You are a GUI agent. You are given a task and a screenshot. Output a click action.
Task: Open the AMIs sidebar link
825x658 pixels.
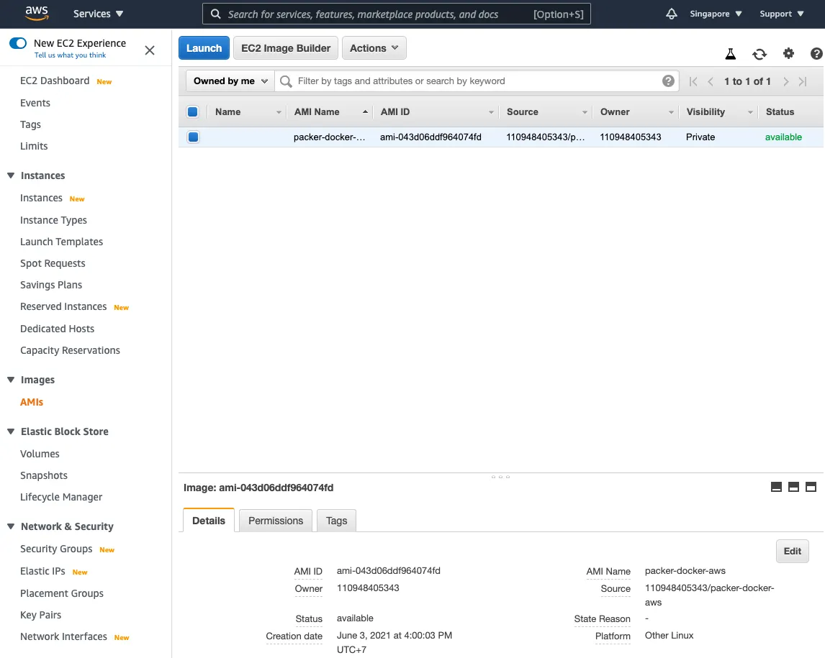point(32,402)
